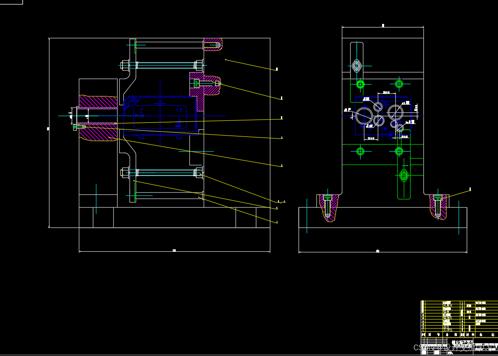Select the width dimension line below the side view
Viewport: 498px width, 356px height.
[x=383, y=252]
